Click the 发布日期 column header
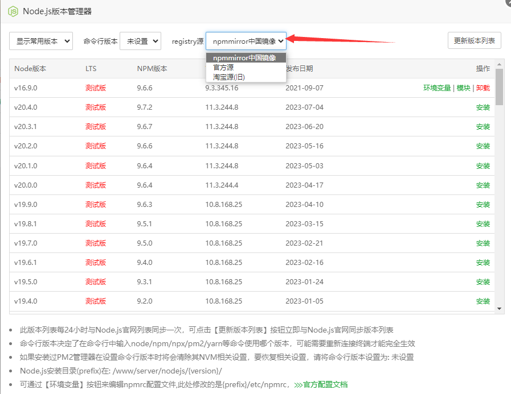 [x=299, y=69]
